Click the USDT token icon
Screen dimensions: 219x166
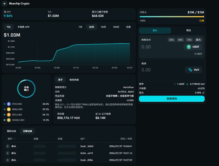(189, 47)
